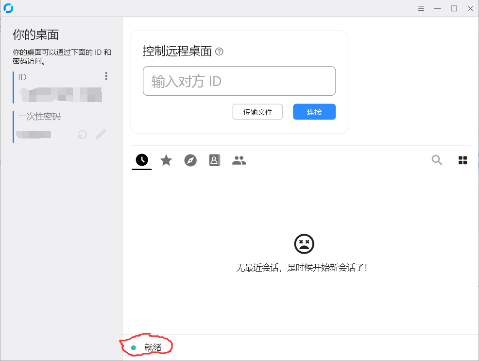Click the 一次性密码 label

click(x=39, y=116)
